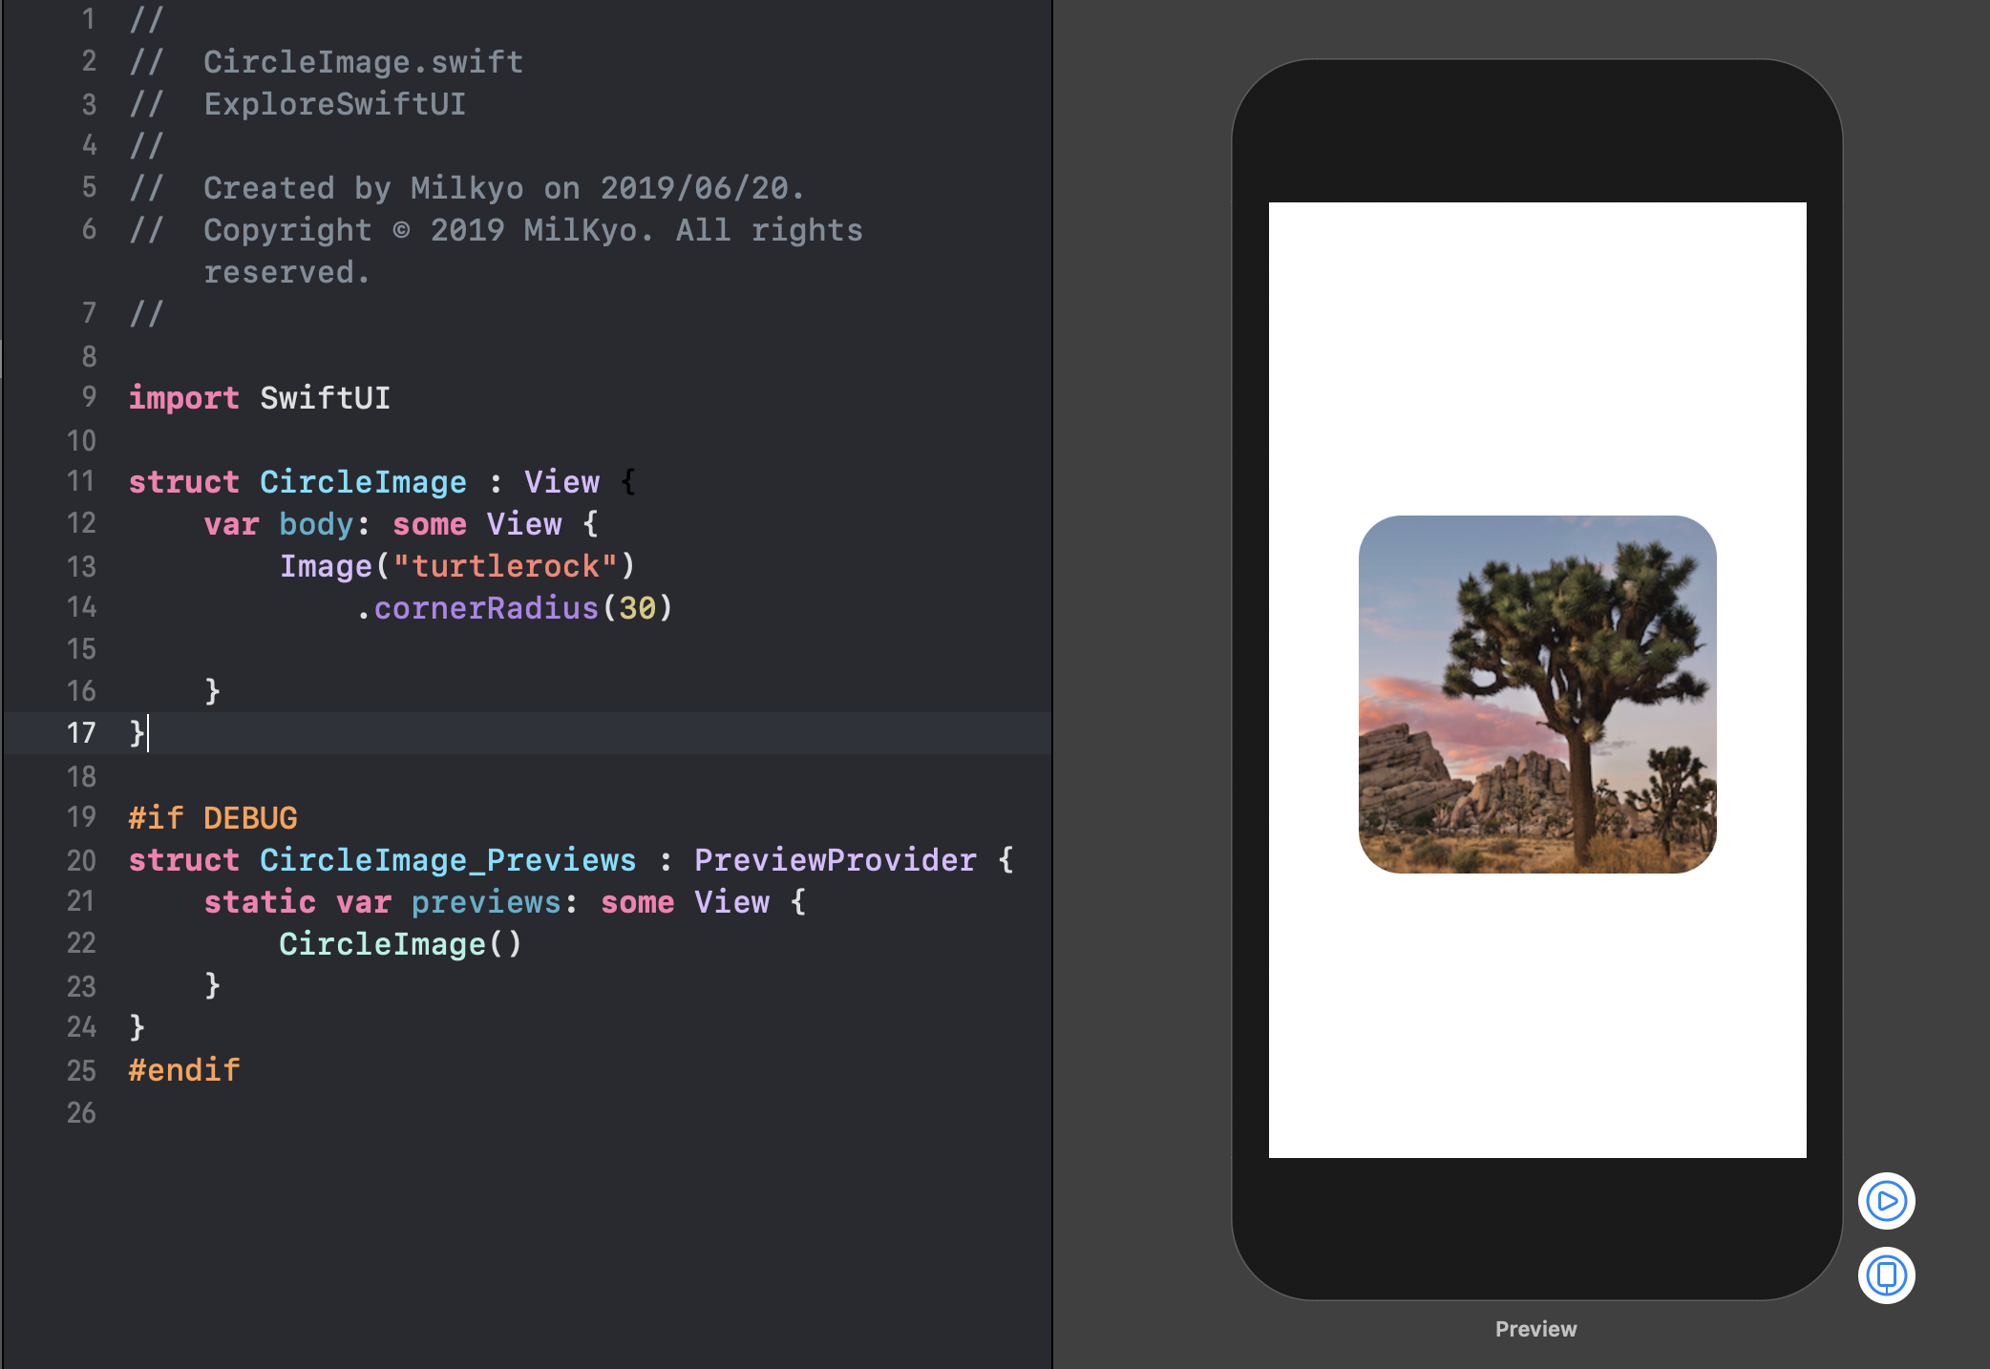The image size is (1990, 1369).
Task: Click the import keyword on line 9
Action: tap(183, 398)
